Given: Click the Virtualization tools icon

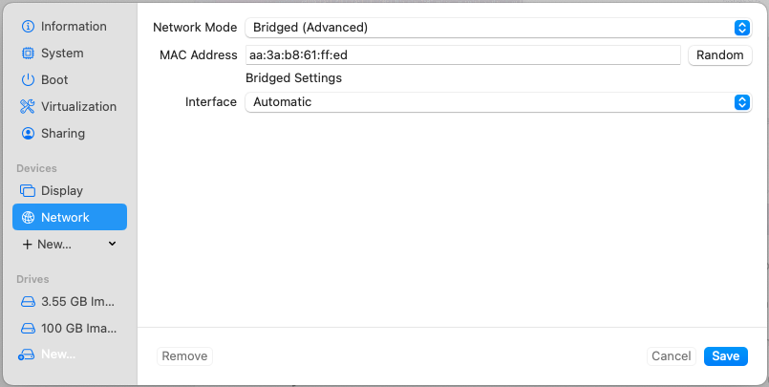Looking at the screenshot, I should coord(28,106).
